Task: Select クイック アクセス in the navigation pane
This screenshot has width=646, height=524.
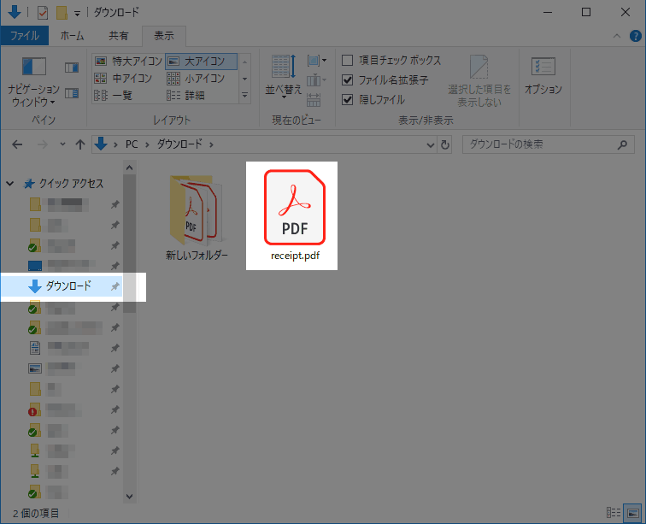Action: coord(63,184)
